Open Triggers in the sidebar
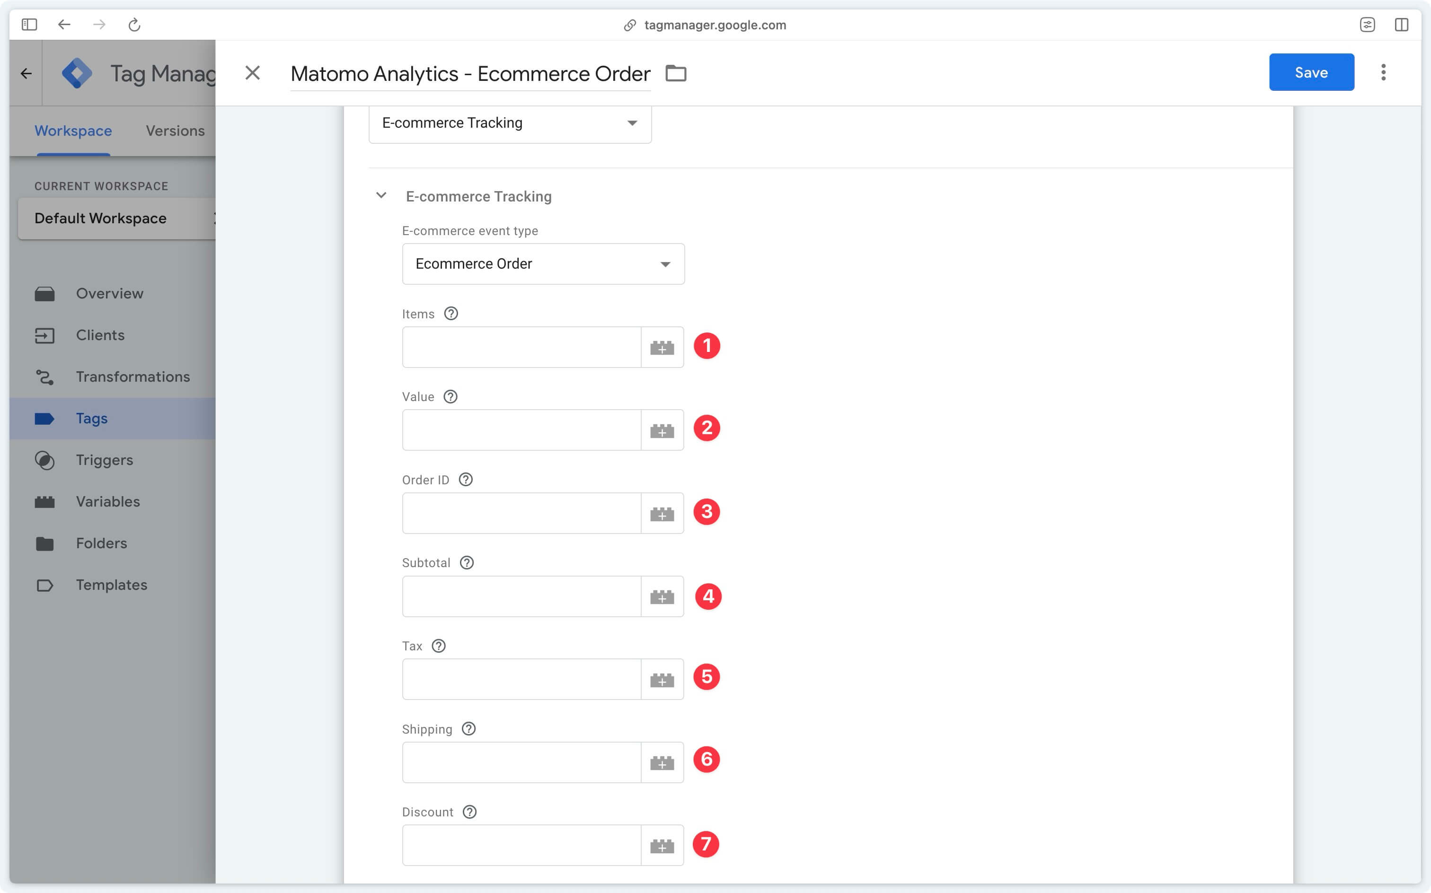The width and height of the screenshot is (1431, 893). tap(112, 460)
